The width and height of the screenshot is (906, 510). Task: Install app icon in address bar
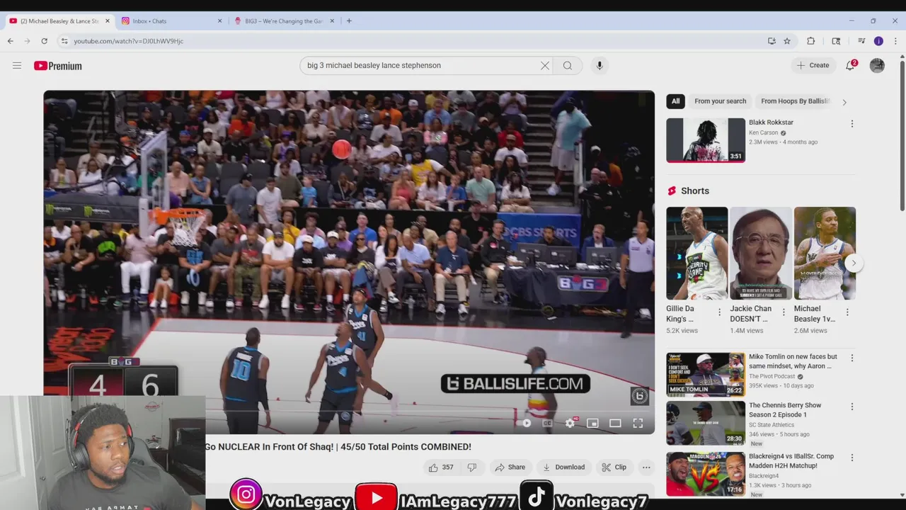[x=772, y=41]
